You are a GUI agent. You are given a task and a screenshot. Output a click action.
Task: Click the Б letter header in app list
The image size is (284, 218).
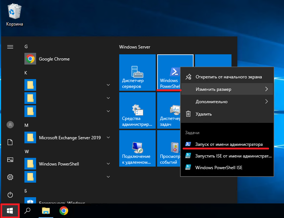(x=26, y=191)
